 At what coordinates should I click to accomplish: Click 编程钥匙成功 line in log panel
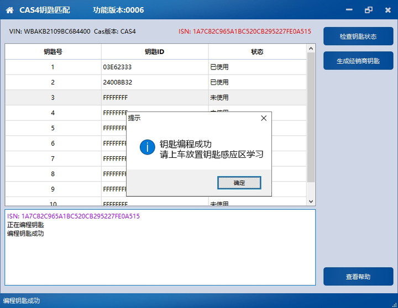pos(25,233)
